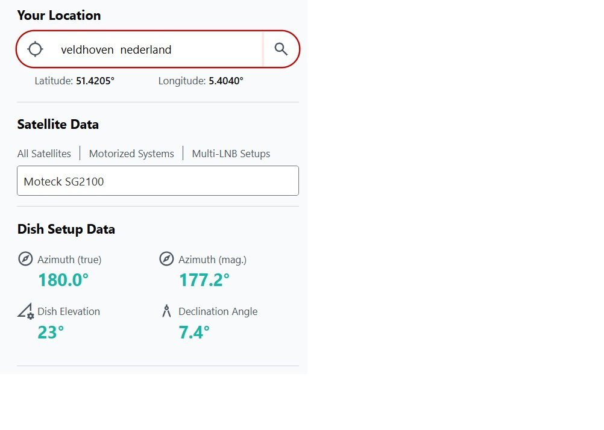
Task: Click the Azimuth (mag.) compass icon
Action: tap(166, 260)
